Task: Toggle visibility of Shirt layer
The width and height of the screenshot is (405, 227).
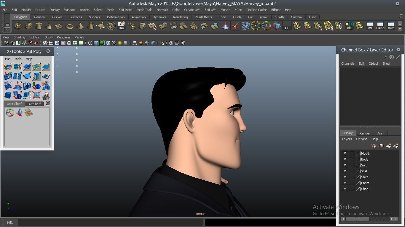Action: 345,177
